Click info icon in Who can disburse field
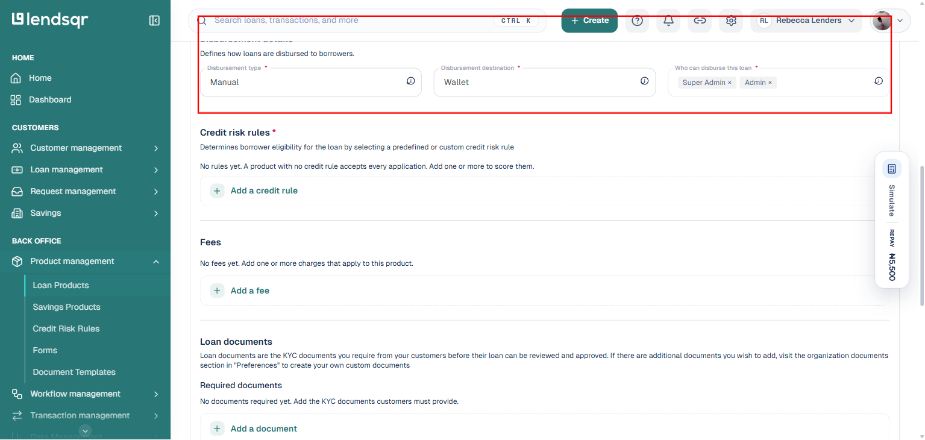This screenshot has height=440, width=925. (x=879, y=81)
